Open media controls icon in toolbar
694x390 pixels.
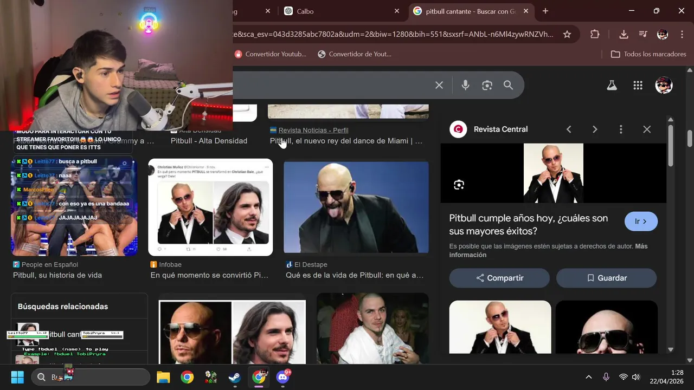[x=643, y=34]
